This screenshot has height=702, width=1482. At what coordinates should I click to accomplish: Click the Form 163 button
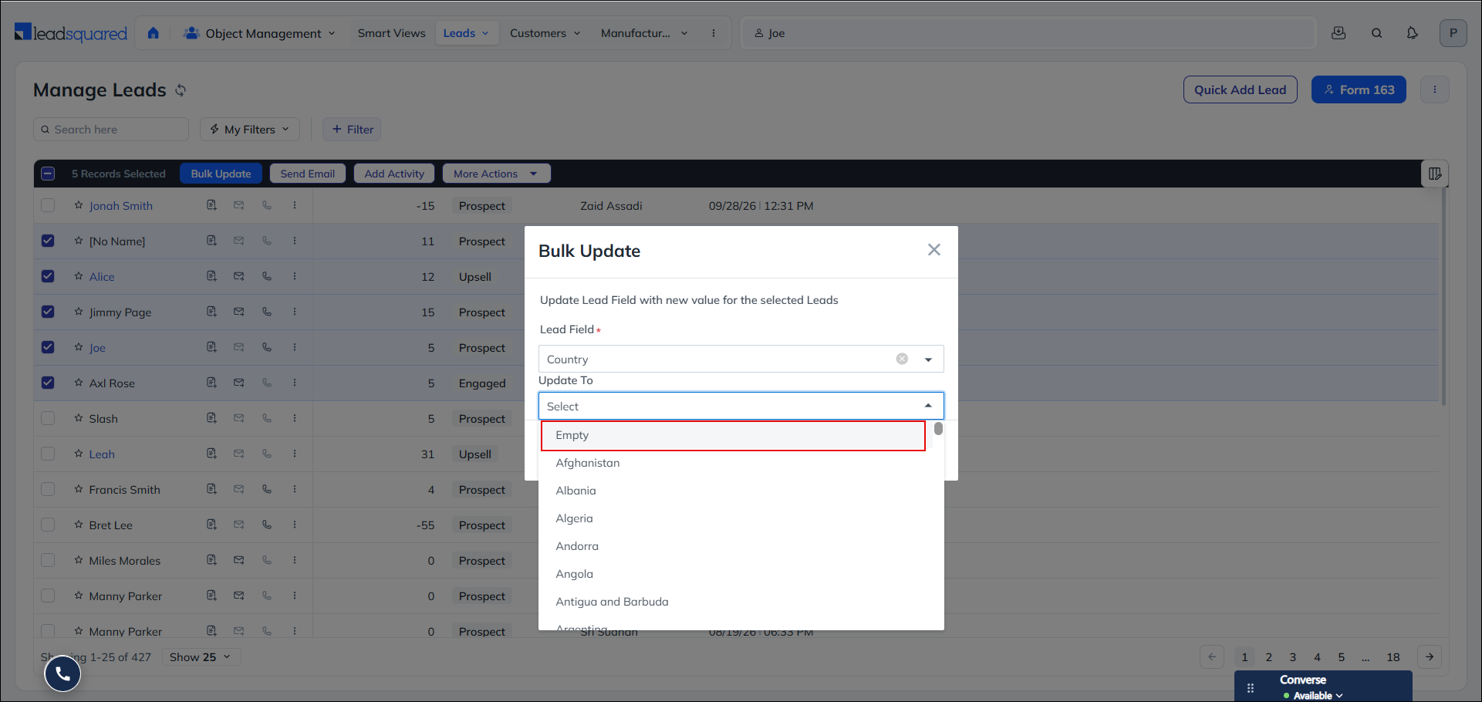tap(1359, 89)
